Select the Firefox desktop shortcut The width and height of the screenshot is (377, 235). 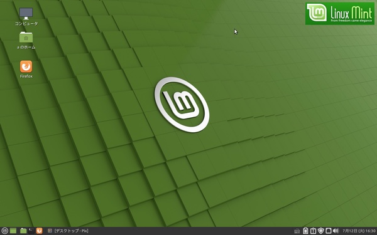click(26, 70)
